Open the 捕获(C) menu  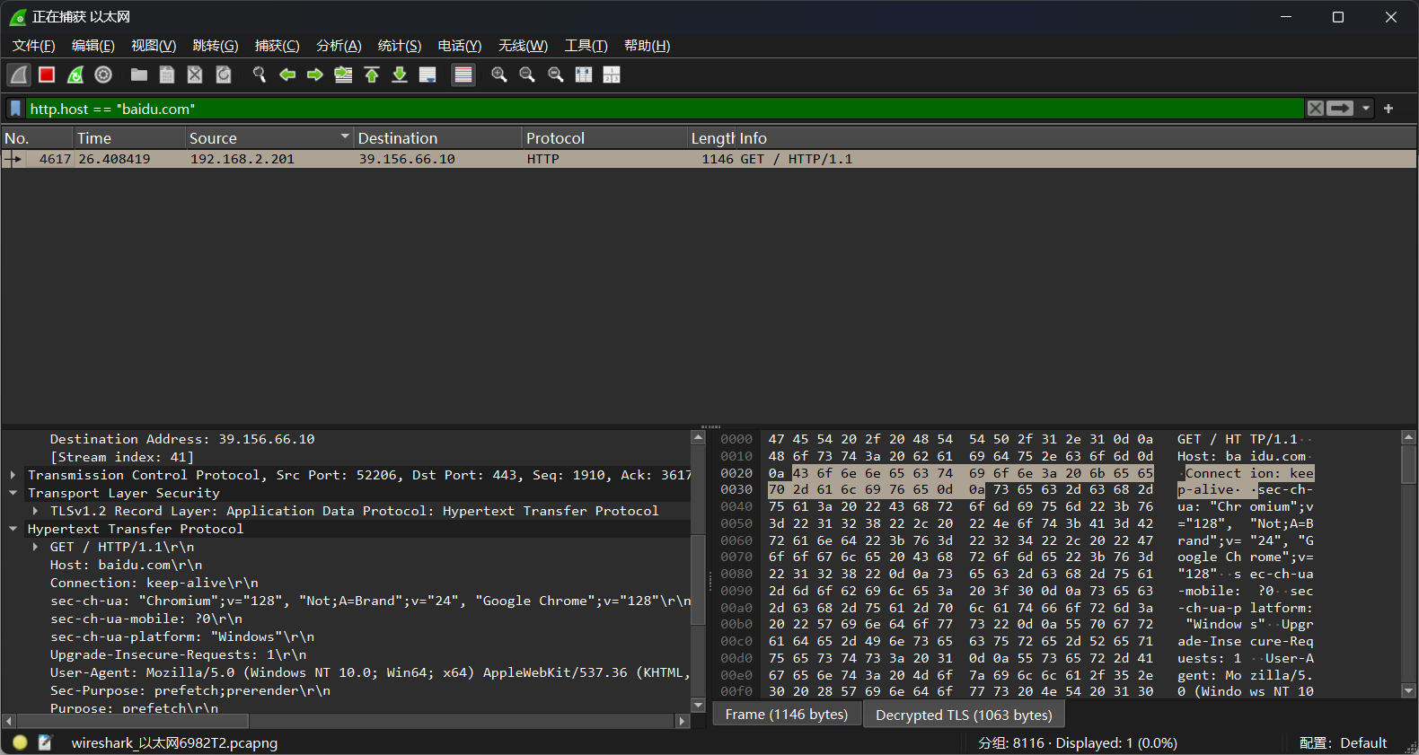click(x=277, y=46)
